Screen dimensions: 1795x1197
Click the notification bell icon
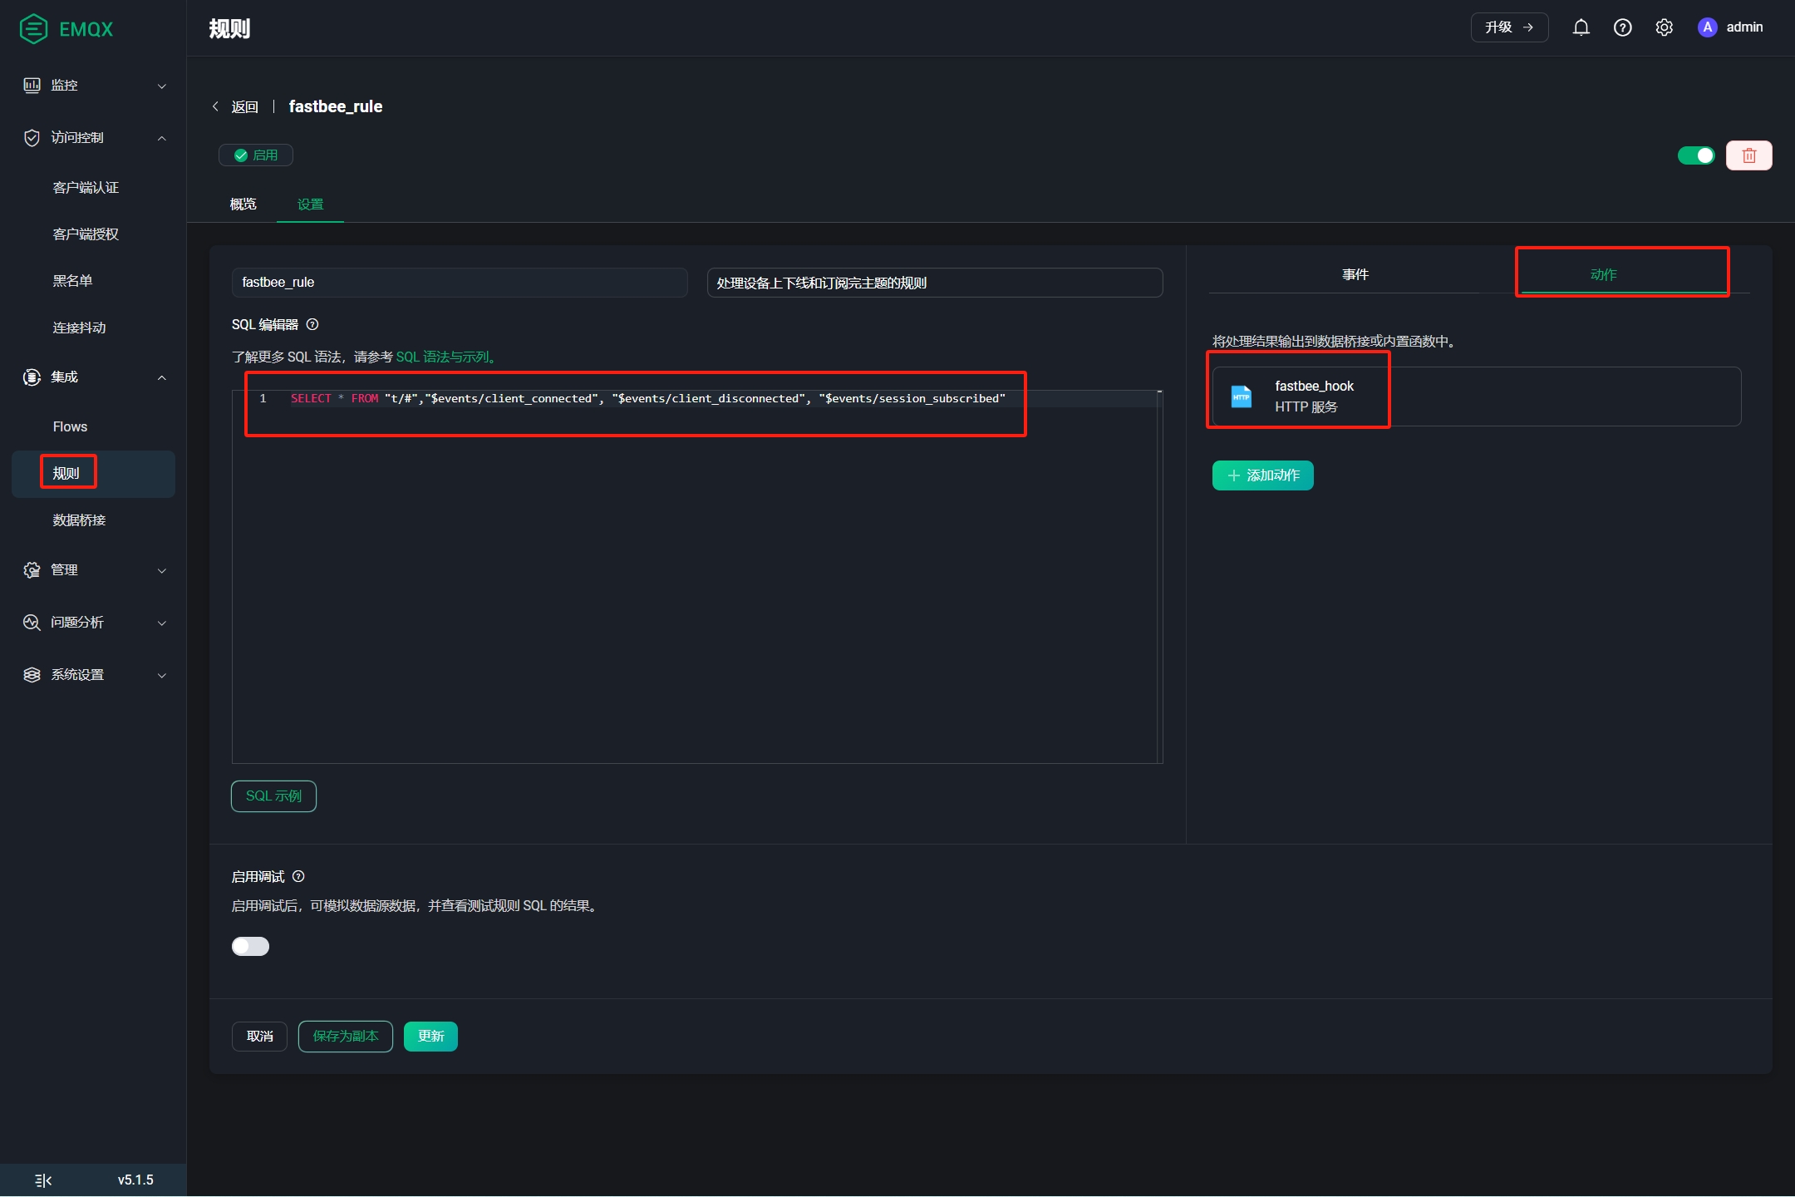coord(1581,27)
